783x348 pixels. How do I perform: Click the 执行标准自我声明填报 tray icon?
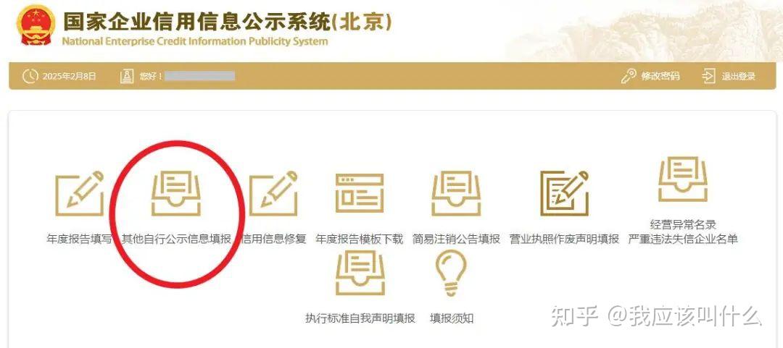(x=360, y=273)
